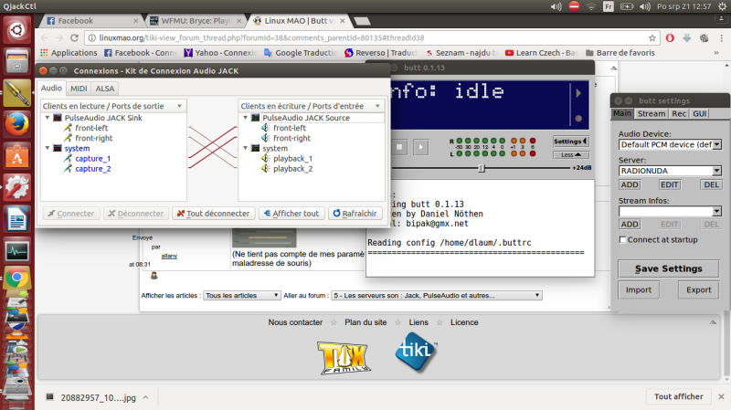Switch to the MIDI tab in QjackCtl

79,89
